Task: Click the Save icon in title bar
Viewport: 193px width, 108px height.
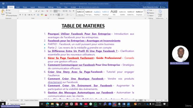Action: click(3, 4)
